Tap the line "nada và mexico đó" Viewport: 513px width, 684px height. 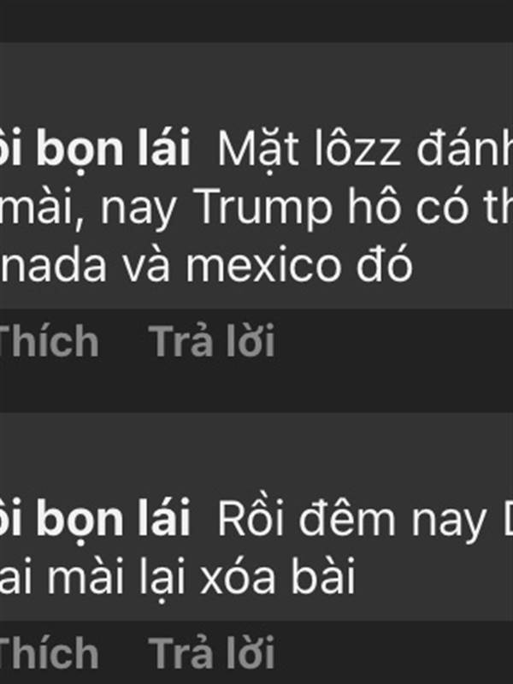(206, 263)
